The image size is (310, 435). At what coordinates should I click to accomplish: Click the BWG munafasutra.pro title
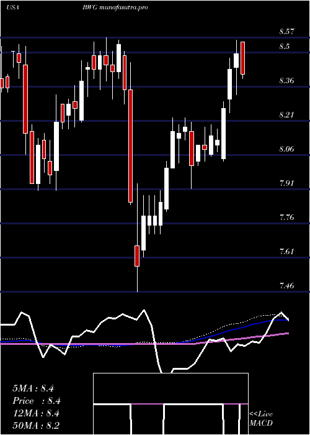tap(115, 7)
